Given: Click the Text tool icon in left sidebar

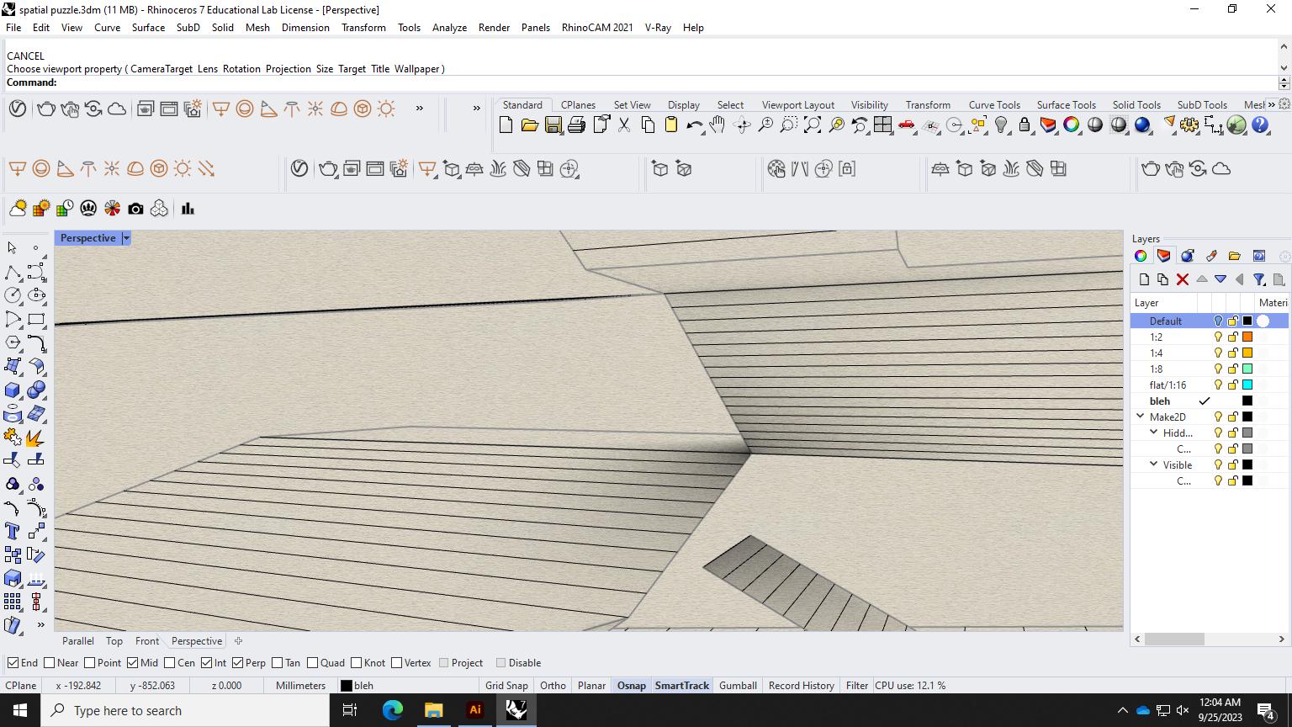Looking at the screenshot, I should coord(13,531).
